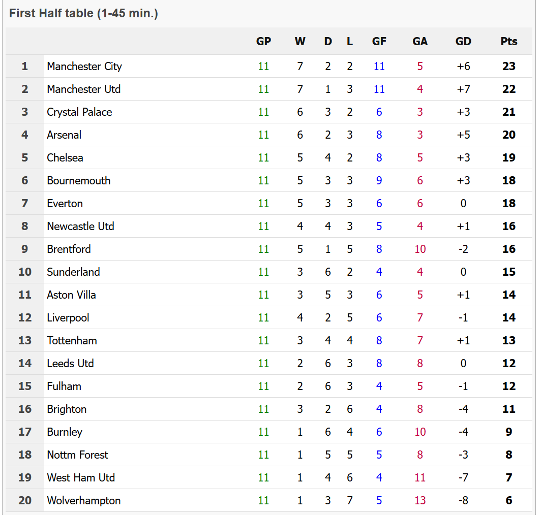Click the GD column header

[x=463, y=42]
